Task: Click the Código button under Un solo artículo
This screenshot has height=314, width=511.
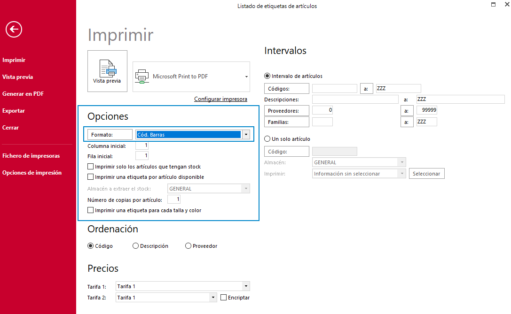Action: pos(286,151)
